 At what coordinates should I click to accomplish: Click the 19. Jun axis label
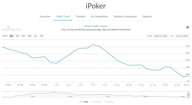(x=165, y=85)
